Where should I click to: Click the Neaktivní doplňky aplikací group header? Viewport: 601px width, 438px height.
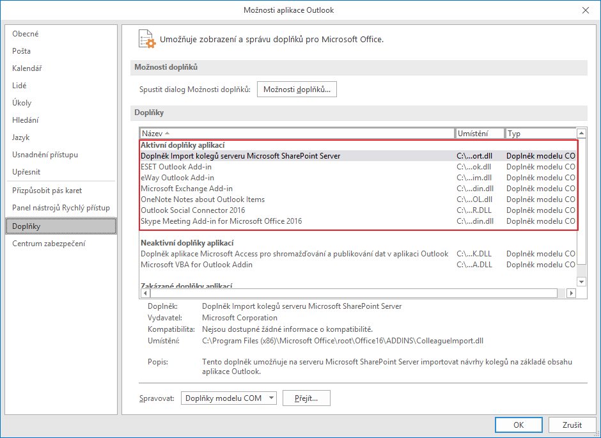click(x=187, y=243)
